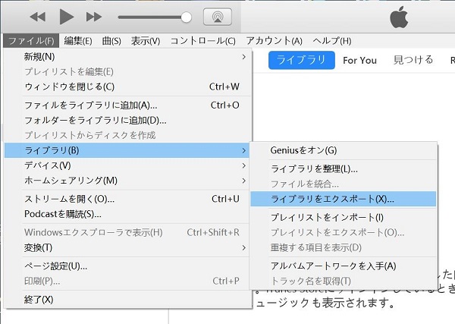Click the play button
The image size is (455, 324).
[67, 17]
